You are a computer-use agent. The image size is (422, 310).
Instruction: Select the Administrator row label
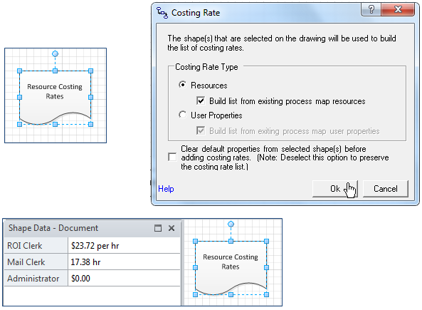tap(36, 278)
